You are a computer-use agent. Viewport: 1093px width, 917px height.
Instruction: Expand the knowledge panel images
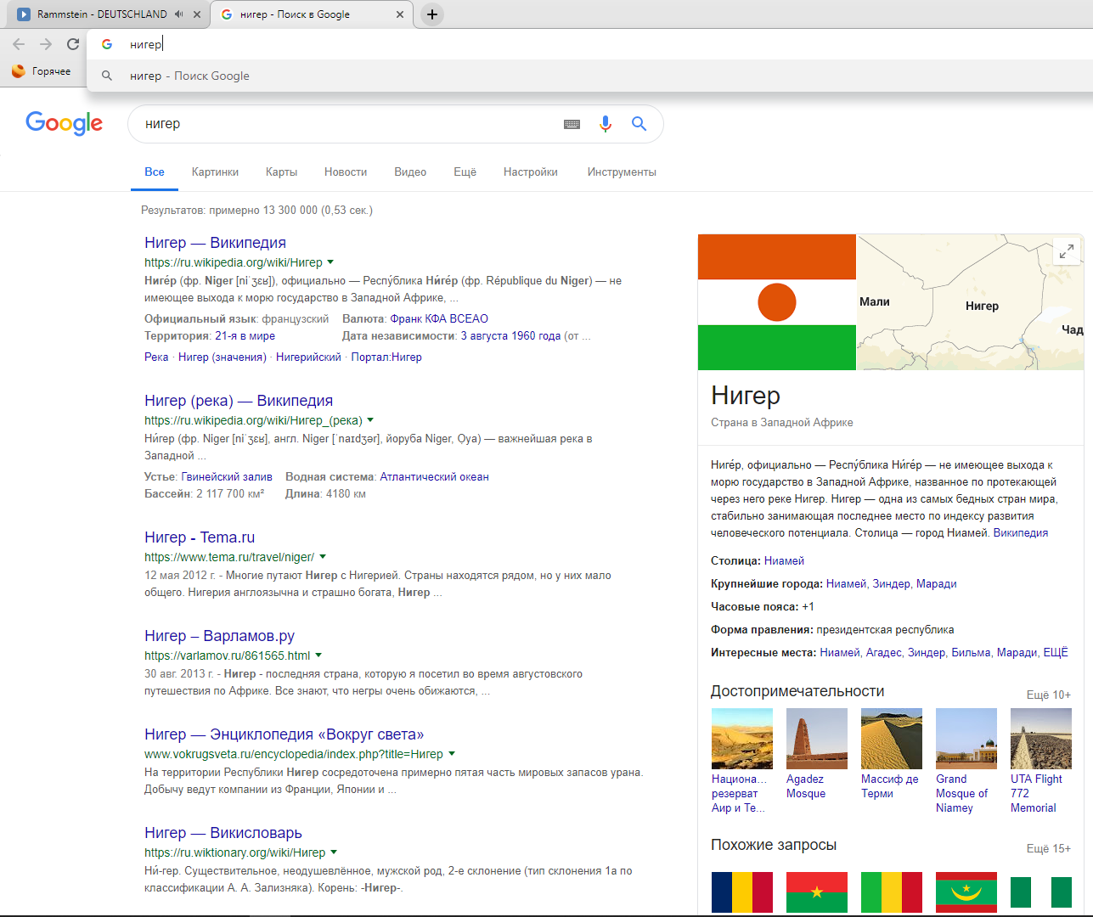pos(1066,251)
